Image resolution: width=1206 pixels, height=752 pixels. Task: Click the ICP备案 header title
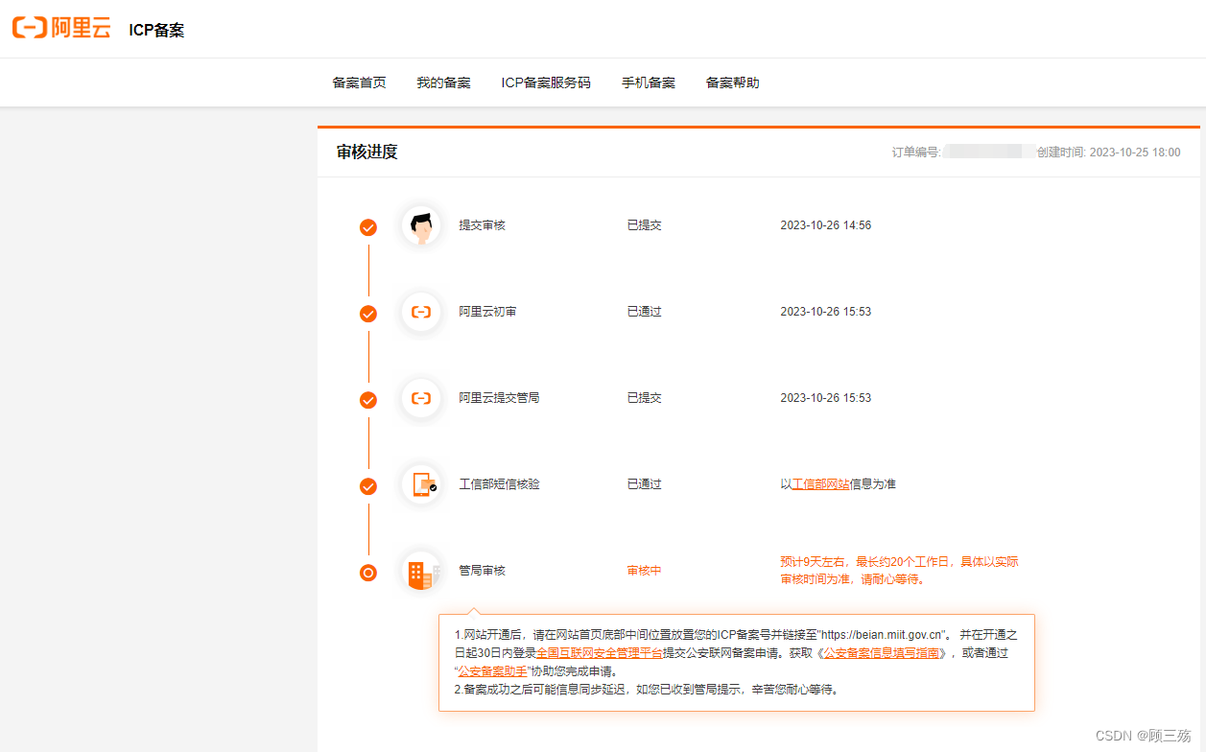click(156, 30)
